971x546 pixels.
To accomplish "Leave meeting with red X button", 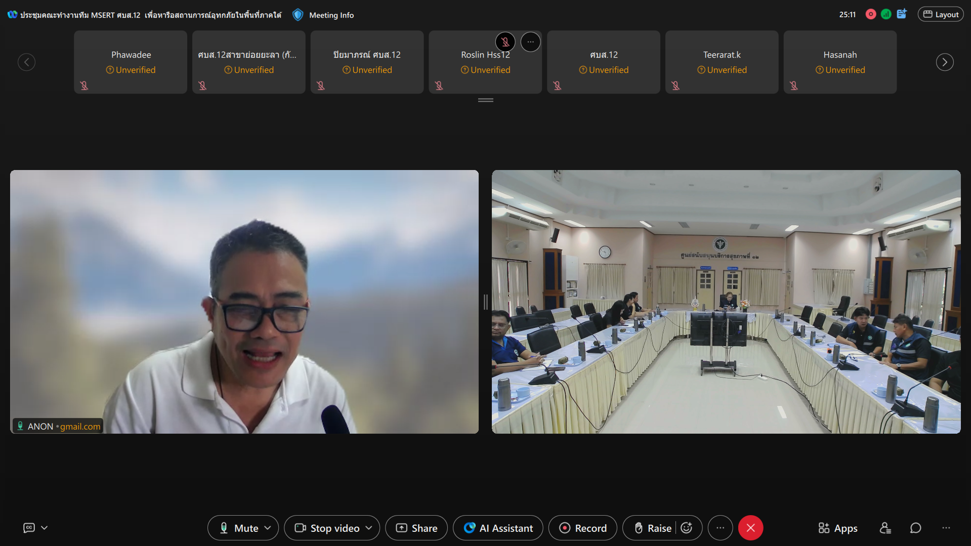I will 750,528.
